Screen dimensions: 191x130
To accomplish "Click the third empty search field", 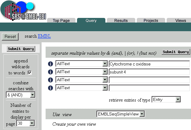I will point(149,80).
